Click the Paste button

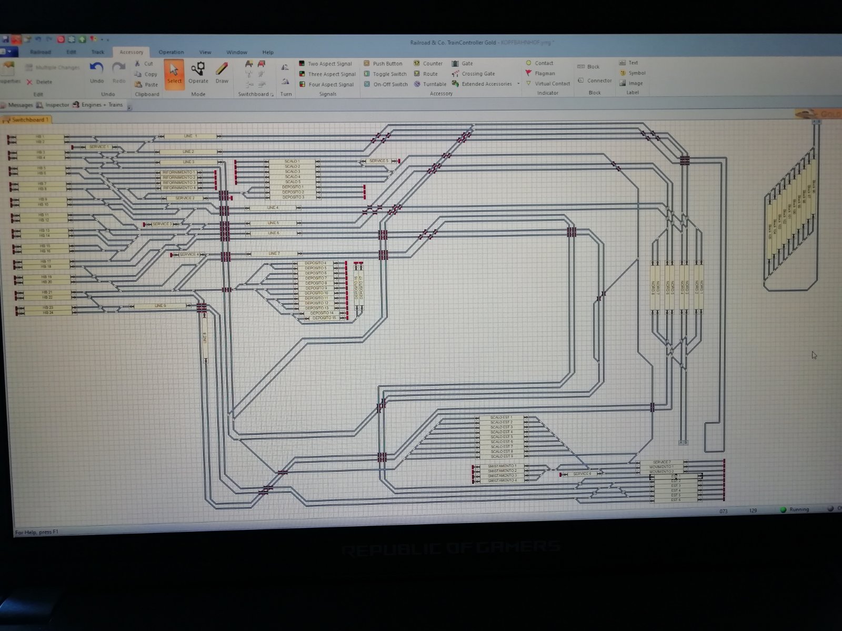tap(151, 85)
